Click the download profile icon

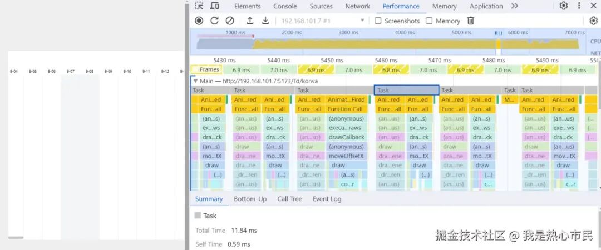(265, 21)
